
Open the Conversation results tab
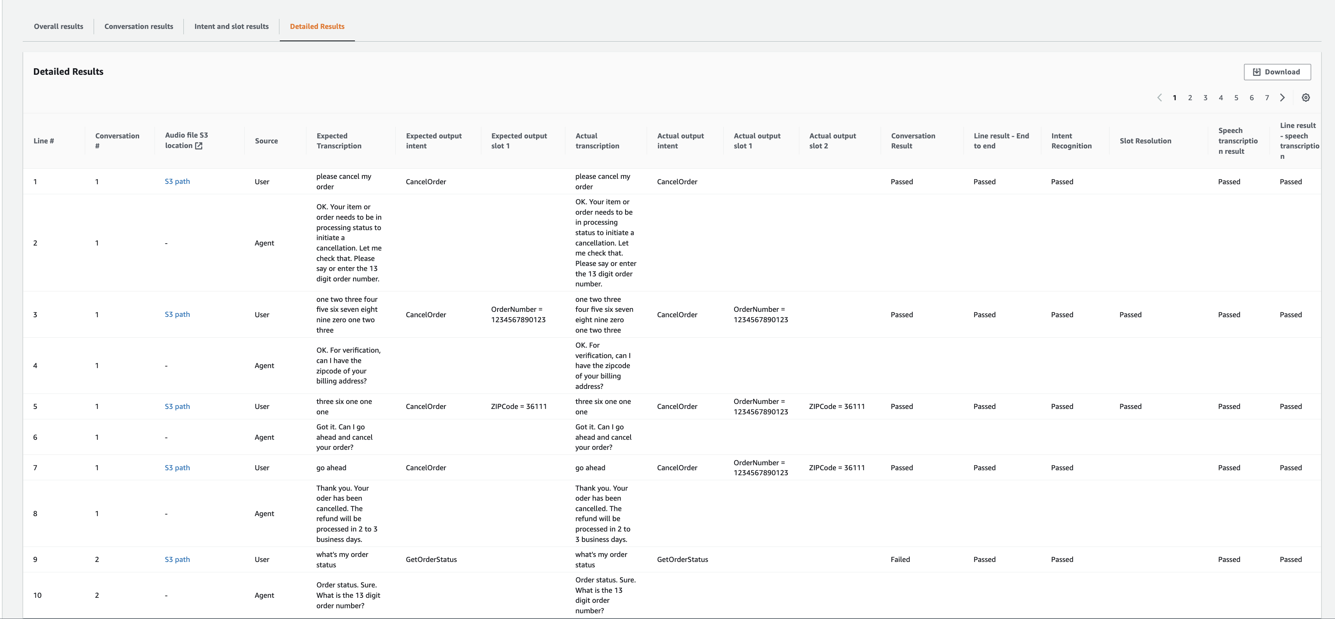coord(139,27)
